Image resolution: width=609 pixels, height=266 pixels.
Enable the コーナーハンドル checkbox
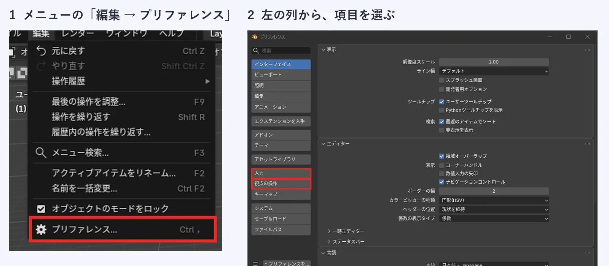click(x=442, y=165)
